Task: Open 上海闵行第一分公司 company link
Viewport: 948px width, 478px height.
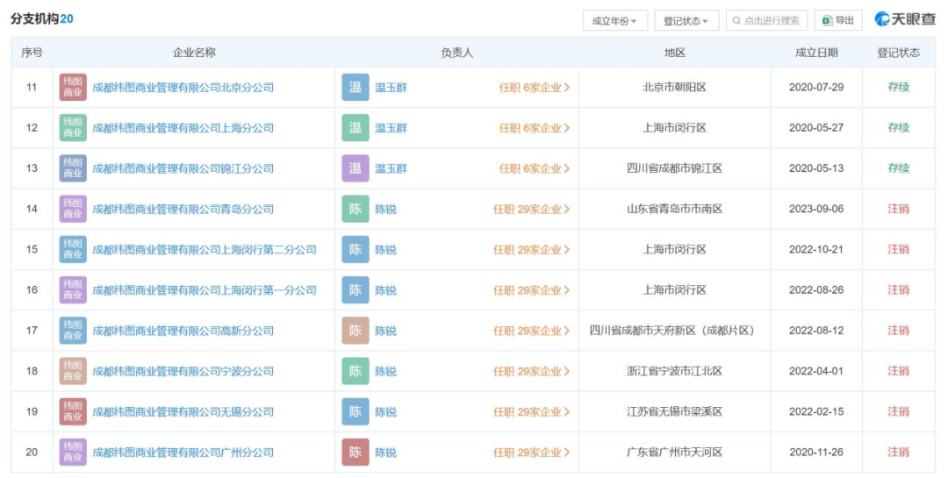Action: point(204,290)
